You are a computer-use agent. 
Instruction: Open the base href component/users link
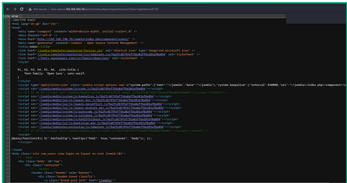[83, 39]
